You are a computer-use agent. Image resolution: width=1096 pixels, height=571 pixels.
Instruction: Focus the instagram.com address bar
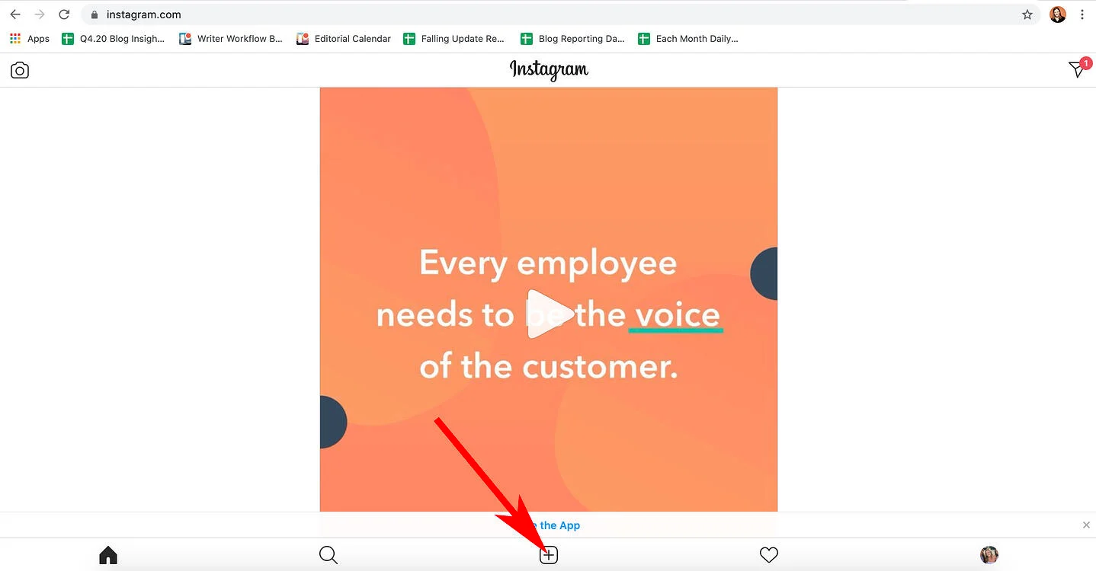point(560,14)
